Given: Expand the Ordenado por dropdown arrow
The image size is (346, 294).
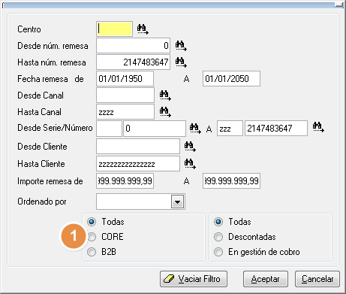Looking at the screenshot, I should (178, 202).
